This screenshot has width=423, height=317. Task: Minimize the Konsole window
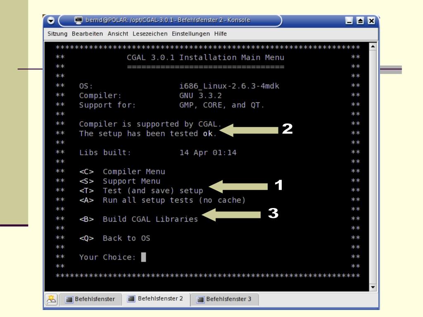pos(349,21)
